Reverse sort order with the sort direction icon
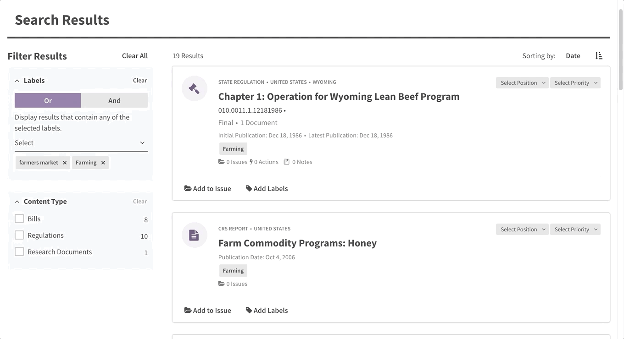This screenshot has height=339, width=624. click(599, 56)
